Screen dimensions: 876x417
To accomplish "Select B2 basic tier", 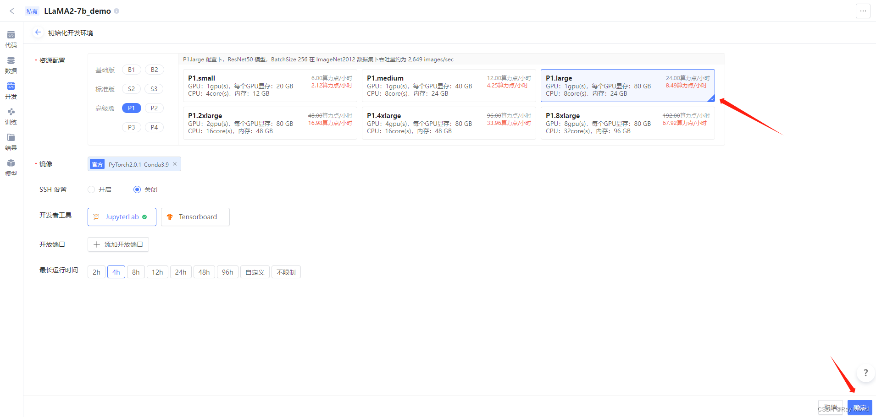I will point(155,70).
